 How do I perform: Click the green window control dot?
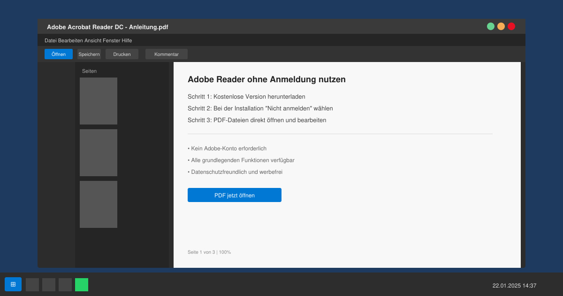click(x=491, y=26)
